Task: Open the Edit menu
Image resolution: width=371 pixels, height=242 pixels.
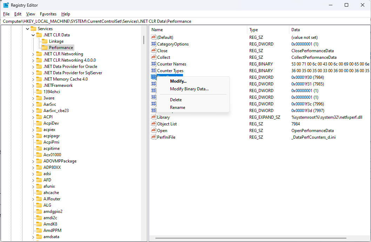Action: click(x=18, y=14)
